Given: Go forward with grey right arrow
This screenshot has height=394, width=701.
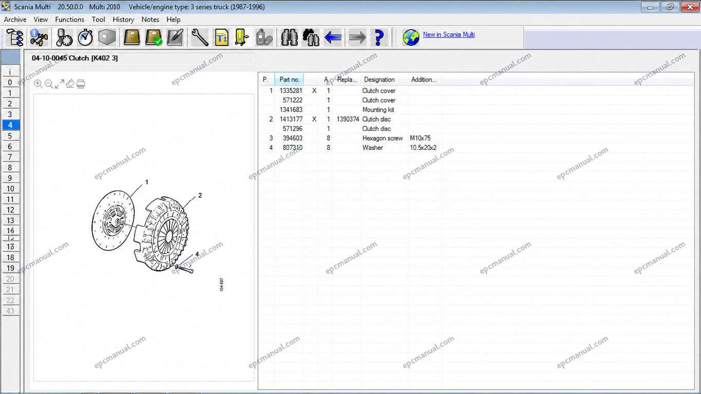Looking at the screenshot, I should [x=357, y=37].
